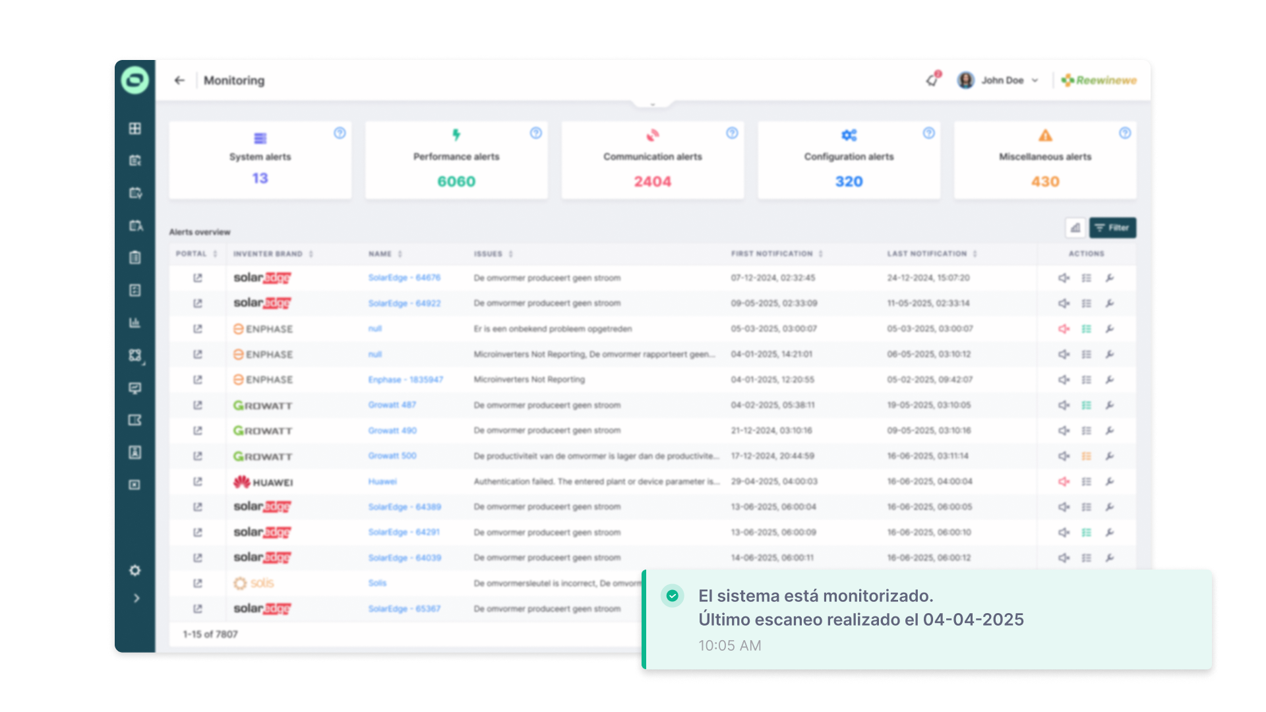Click the help icon on System alerts card
Image resolution: width=1266 pixels, height=712 pixels.
[x=340, y=133]
